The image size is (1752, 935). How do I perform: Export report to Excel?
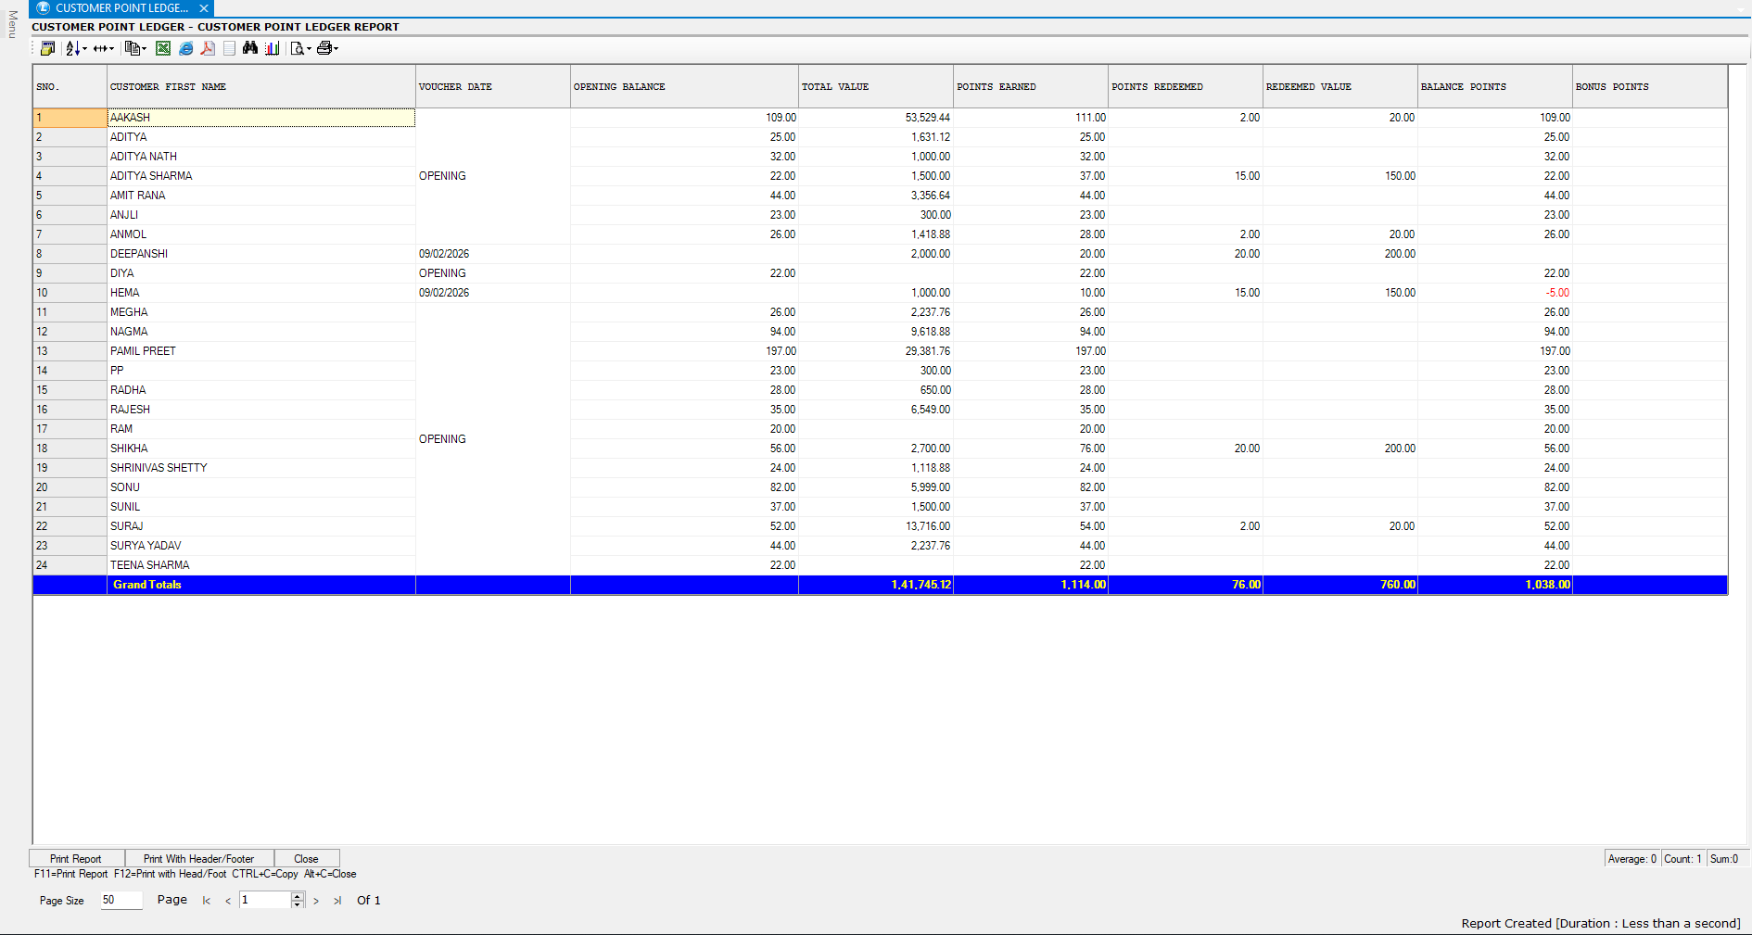(163, 48)
